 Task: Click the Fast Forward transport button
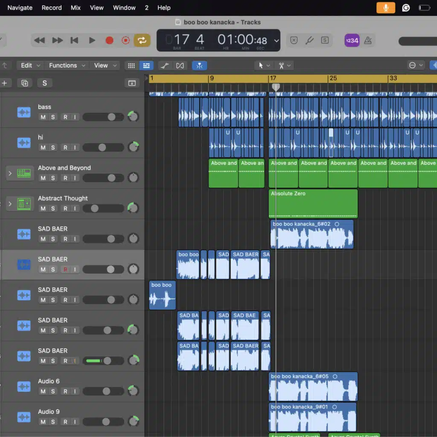[58, 41]
